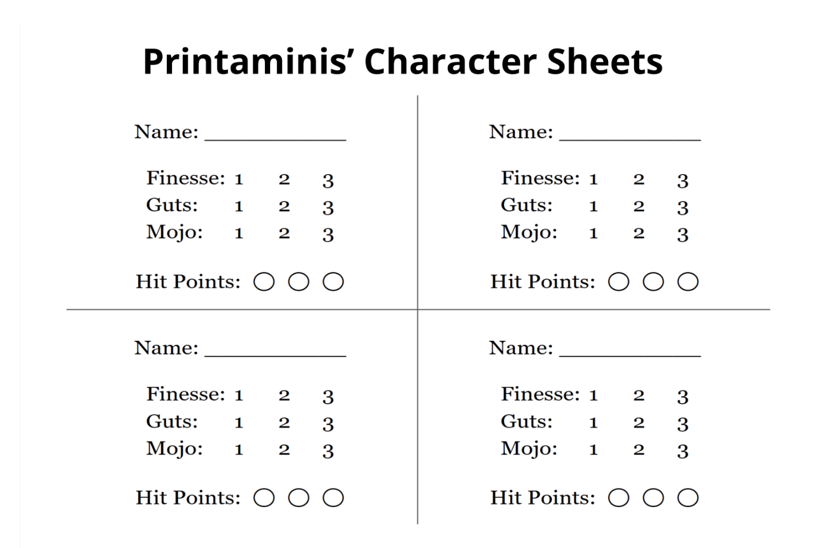Select Finesse value 3 on top-left sheet

(328, 181)
